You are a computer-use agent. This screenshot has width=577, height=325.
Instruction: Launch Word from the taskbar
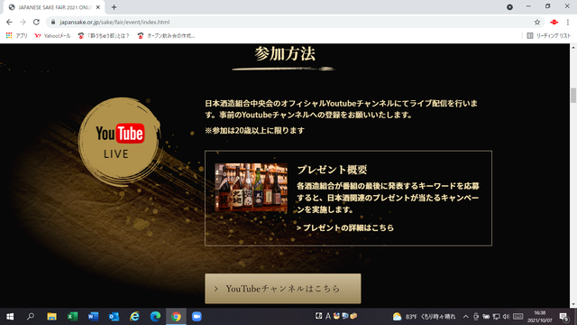93,317
